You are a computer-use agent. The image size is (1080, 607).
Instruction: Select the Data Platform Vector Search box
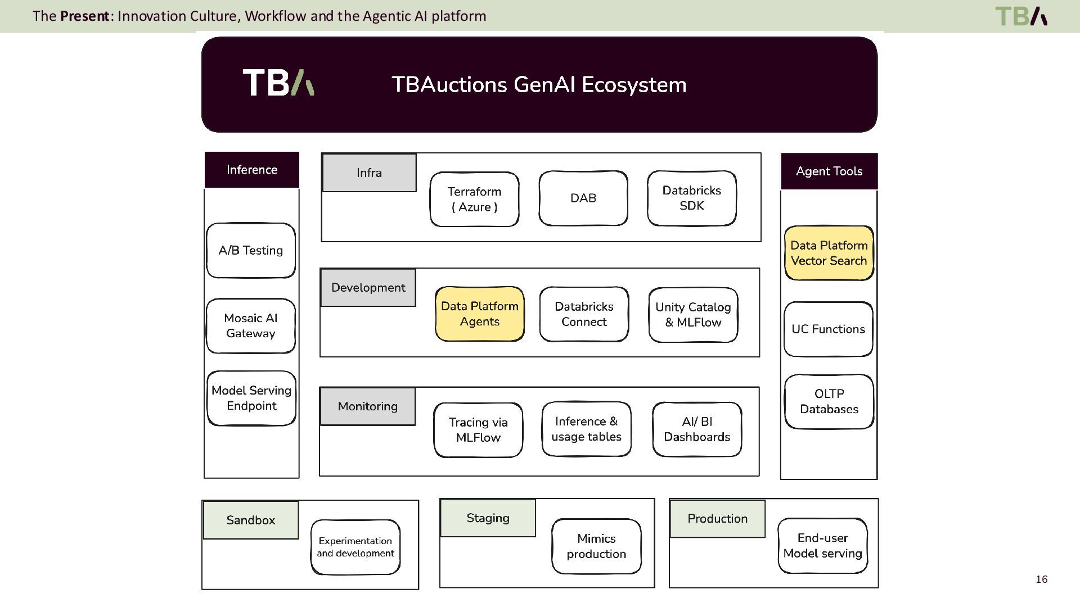click(829, 253)
